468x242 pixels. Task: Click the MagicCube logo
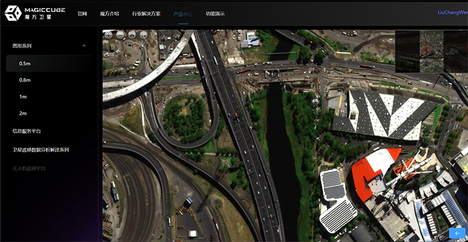(35, 13)
